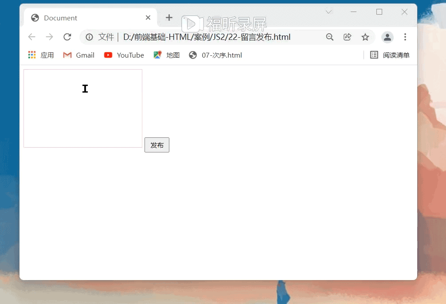Select the Document tab
Image resolution: width=446 pixels, height=304 pixels.
[90, 18]
